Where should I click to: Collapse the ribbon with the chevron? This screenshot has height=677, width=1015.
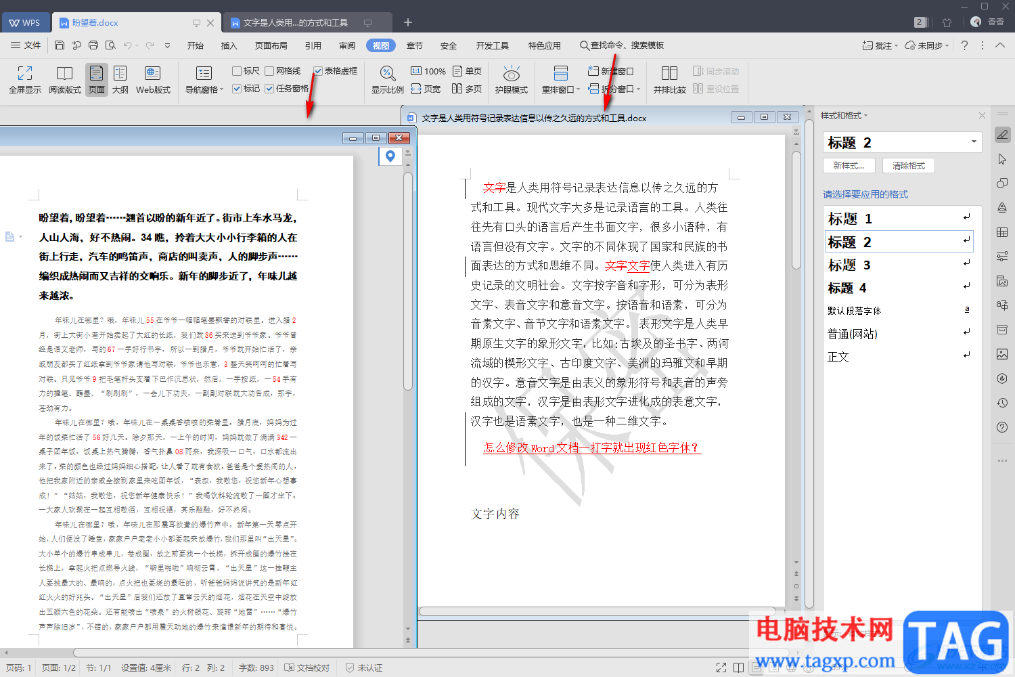[x=999, y=45]
